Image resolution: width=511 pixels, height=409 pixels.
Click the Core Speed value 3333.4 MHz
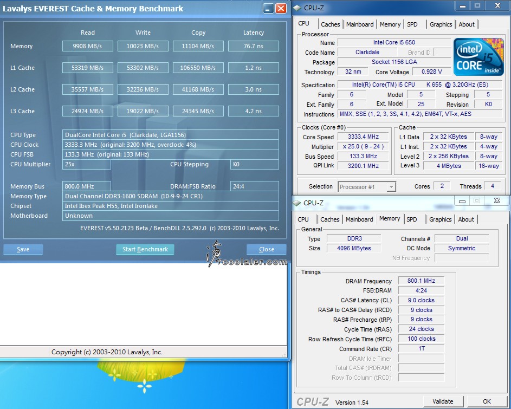[363, 137]
